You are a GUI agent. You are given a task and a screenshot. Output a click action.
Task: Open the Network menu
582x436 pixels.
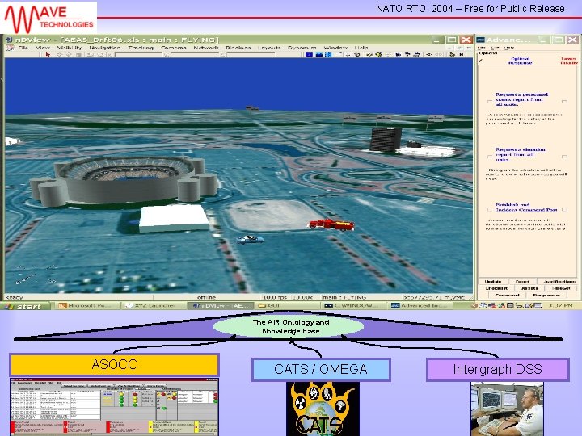coord(206,48)
